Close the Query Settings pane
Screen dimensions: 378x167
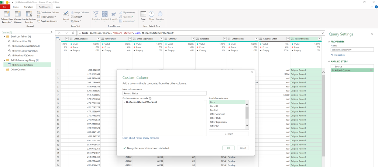pyautogui.click(x=372, y=34)
